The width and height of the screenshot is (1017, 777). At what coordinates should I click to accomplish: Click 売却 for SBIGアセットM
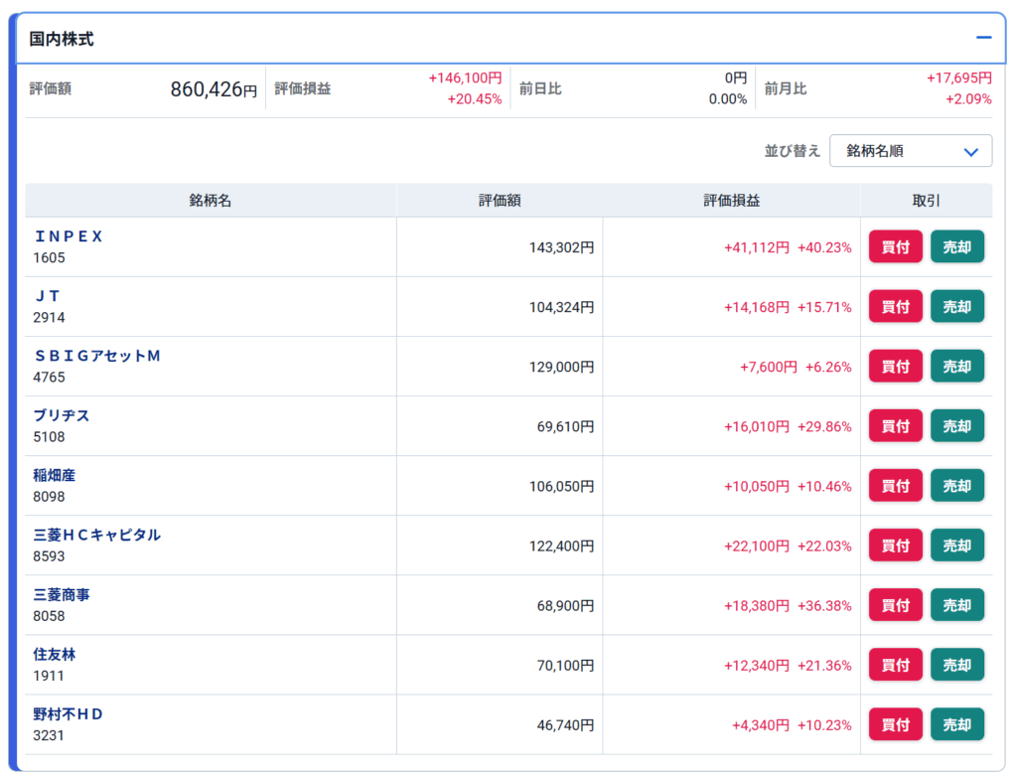pos(956,366)
